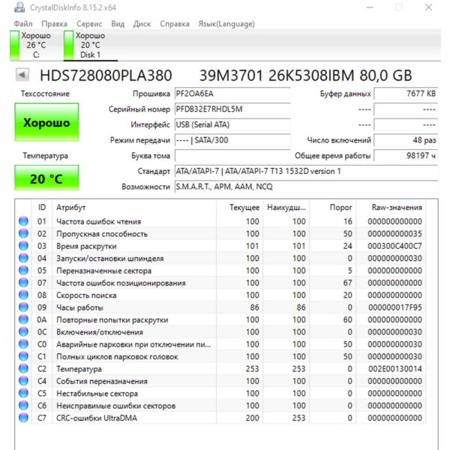The width and height of the screenshot is (450, 450).
Task: Click status orb for attribute 08 row
Action: click(23, 295)
